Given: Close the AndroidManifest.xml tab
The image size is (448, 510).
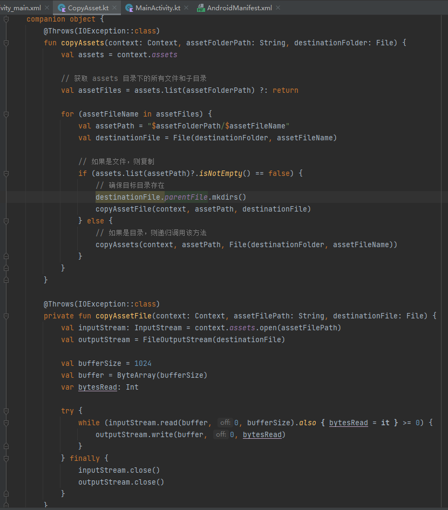Looking at the screenshot, I should tap(278, 8).
